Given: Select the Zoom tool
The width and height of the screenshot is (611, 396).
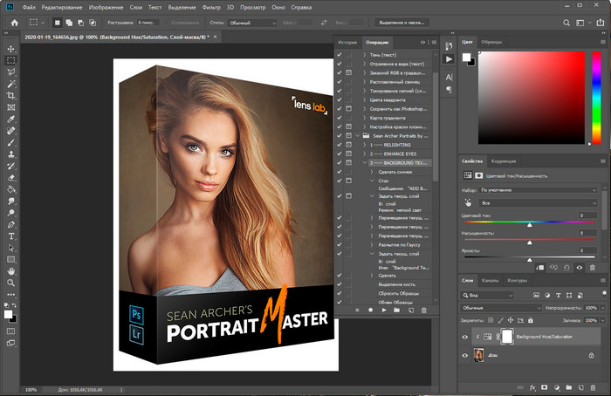Looking at the screenshot, I should coord(11,283).
